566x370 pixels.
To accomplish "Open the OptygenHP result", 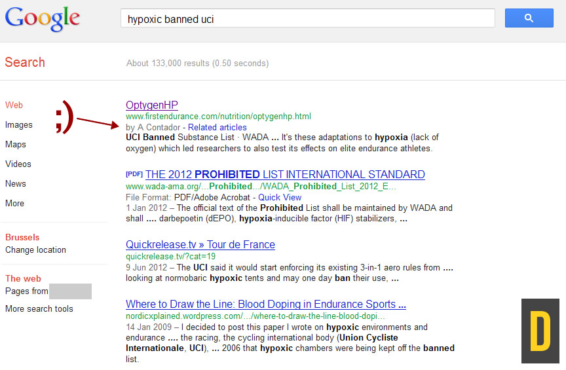I will [151, 105].
